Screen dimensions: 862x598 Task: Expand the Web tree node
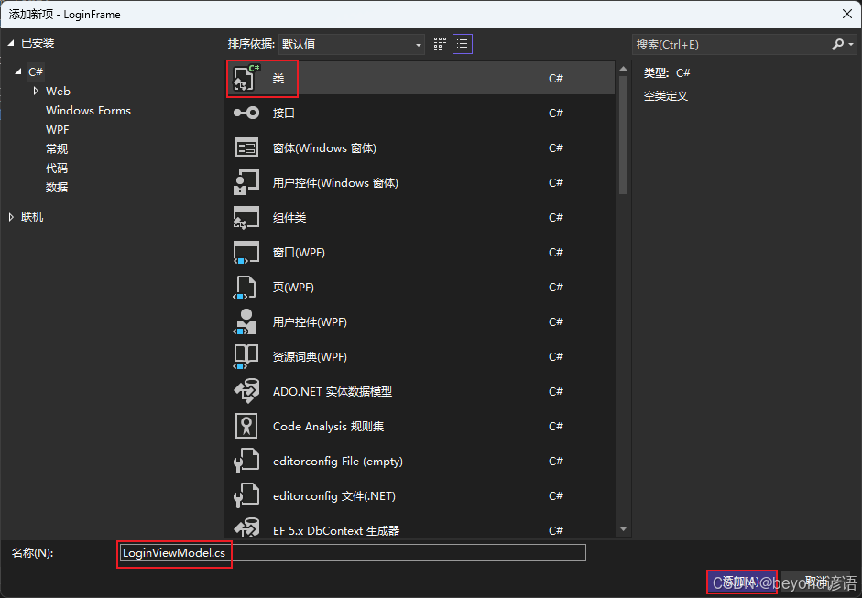point(36,91)
